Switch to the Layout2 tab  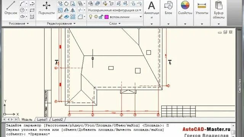[57, 119]
